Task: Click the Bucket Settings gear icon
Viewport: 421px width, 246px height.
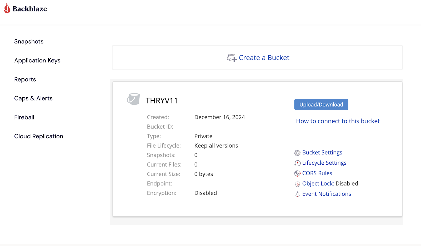Action: (x=297, y=153)
